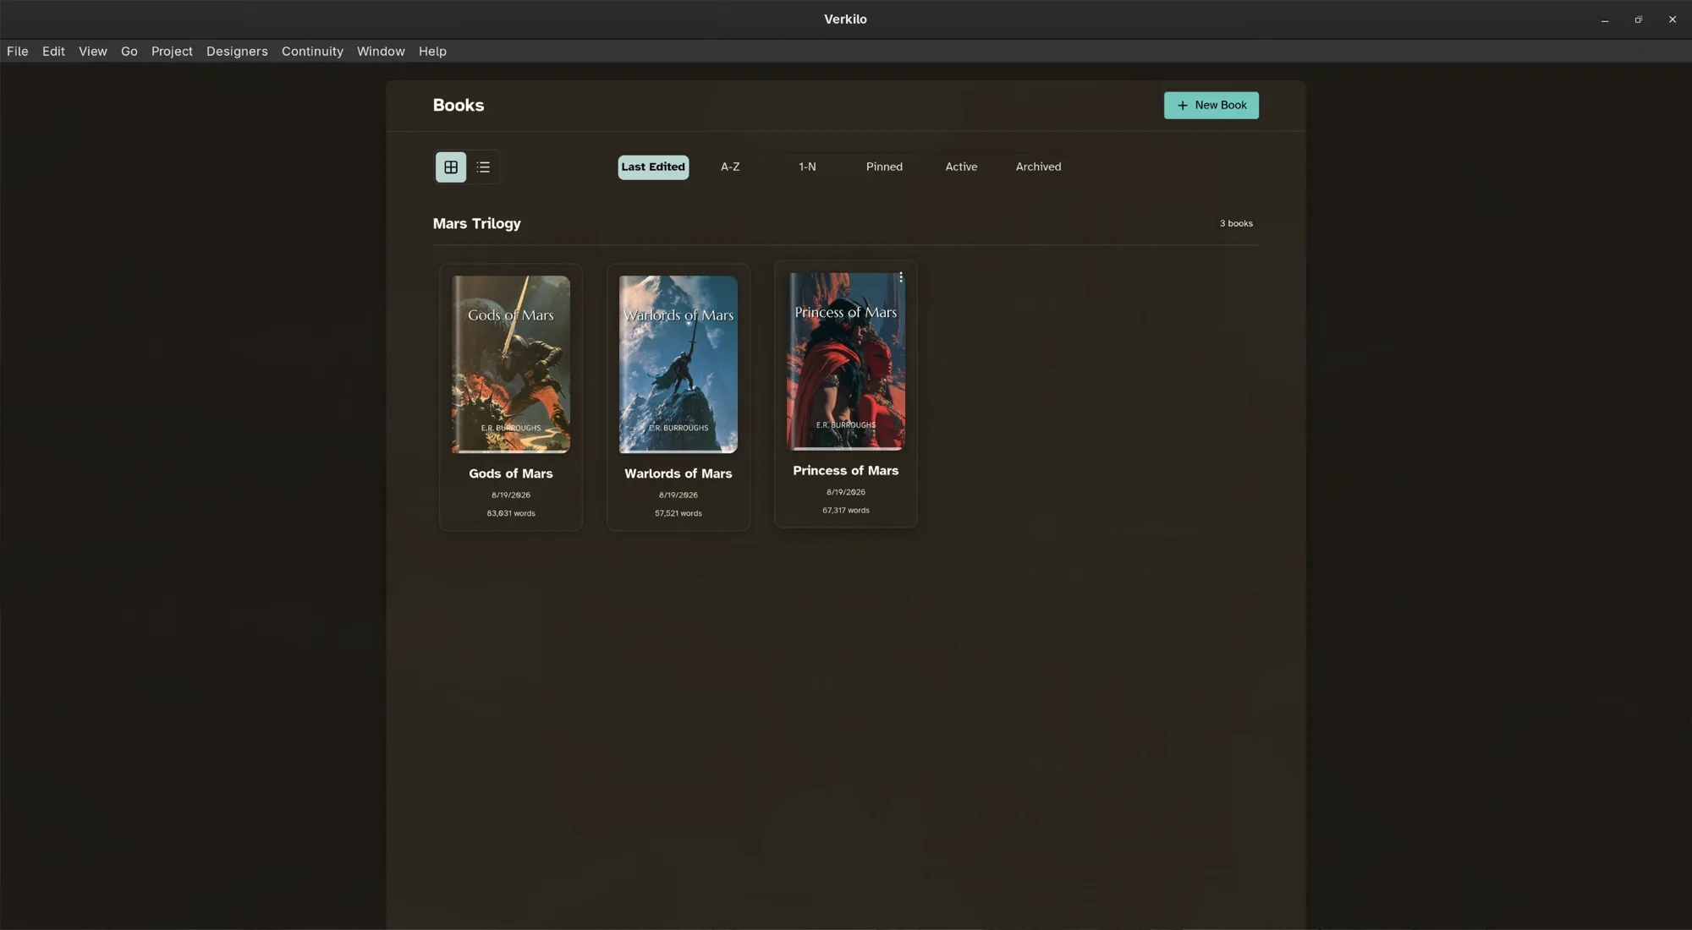Screen dimensions: 1692x930
Task: Open the Help menu
Action: pos(432,52)
